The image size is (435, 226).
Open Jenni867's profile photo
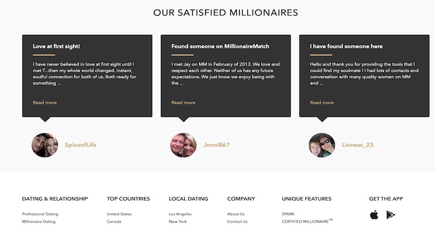tap(183, 145)
